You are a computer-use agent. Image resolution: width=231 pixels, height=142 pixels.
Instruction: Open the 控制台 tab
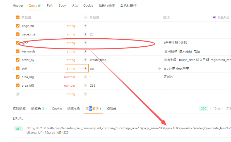click(x=111, y=108)
